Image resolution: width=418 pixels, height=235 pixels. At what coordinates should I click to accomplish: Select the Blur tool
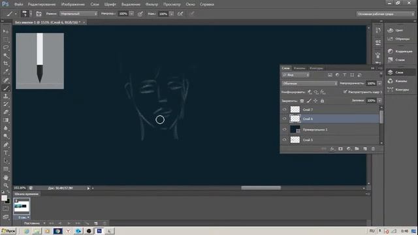click(6, 128)
